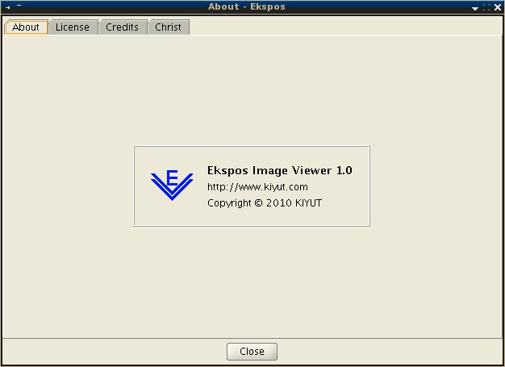Open the Credits tab

click(123, 27)
